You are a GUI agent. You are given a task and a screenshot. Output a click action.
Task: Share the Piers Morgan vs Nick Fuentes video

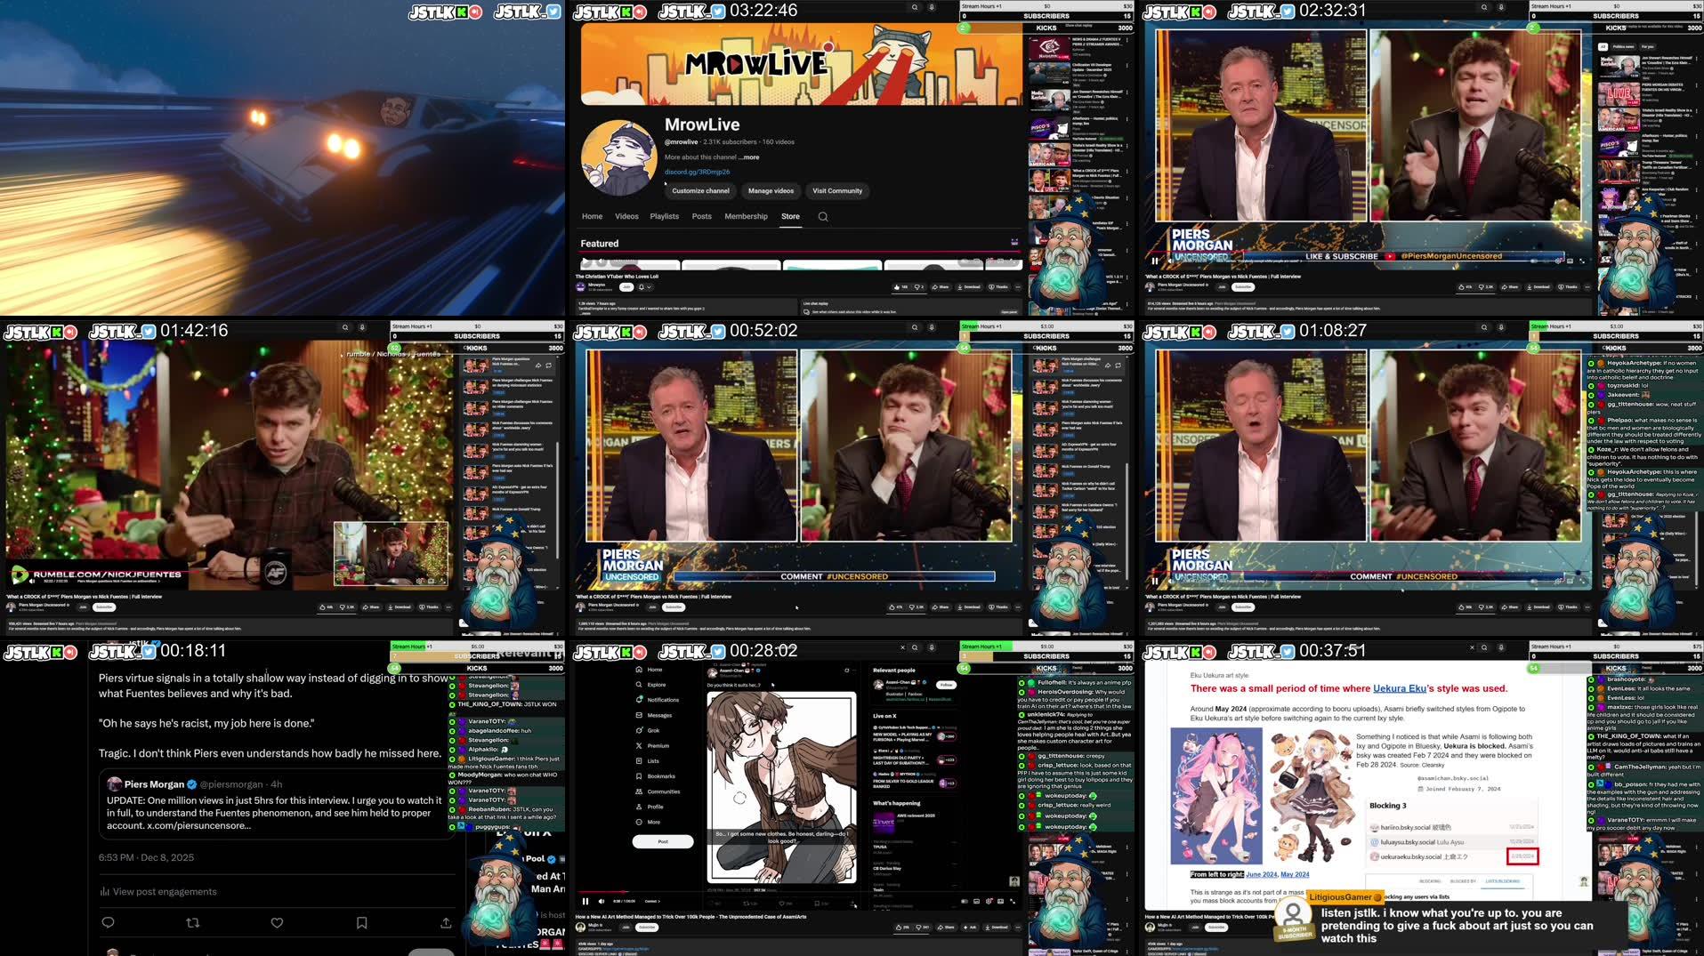coord(941,607)
